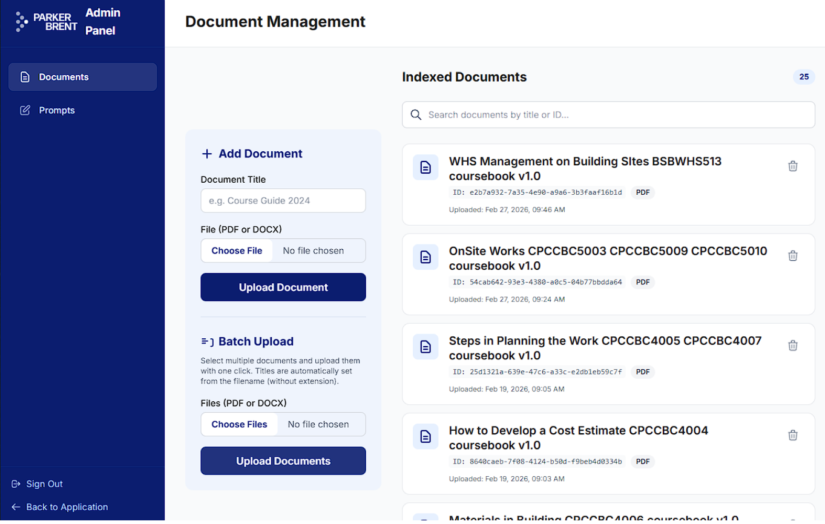
Task: Click upload date Feb 27, 2026, 09:24 AM
Action: click(507, 300)
